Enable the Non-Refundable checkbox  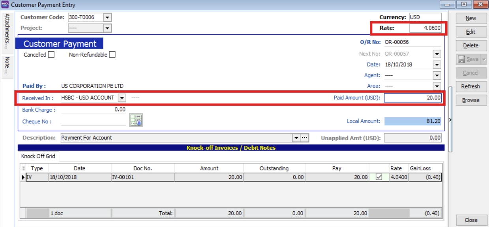112,55
